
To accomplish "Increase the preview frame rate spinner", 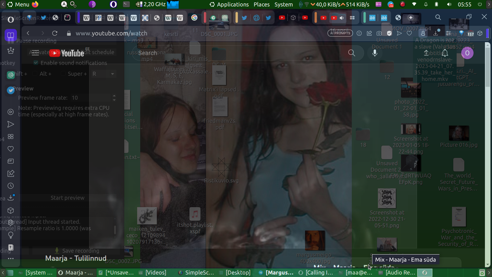I will click(x=114, y=96).
